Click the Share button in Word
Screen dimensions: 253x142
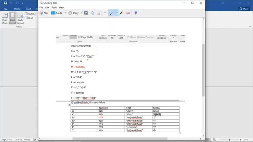pyautogui.click(x=244, y=9)
